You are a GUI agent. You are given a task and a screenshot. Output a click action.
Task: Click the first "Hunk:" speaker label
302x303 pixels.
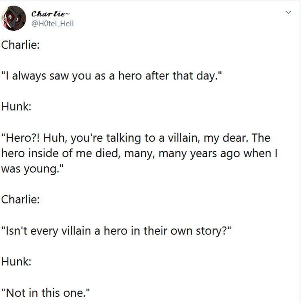[x=16, y=107]
